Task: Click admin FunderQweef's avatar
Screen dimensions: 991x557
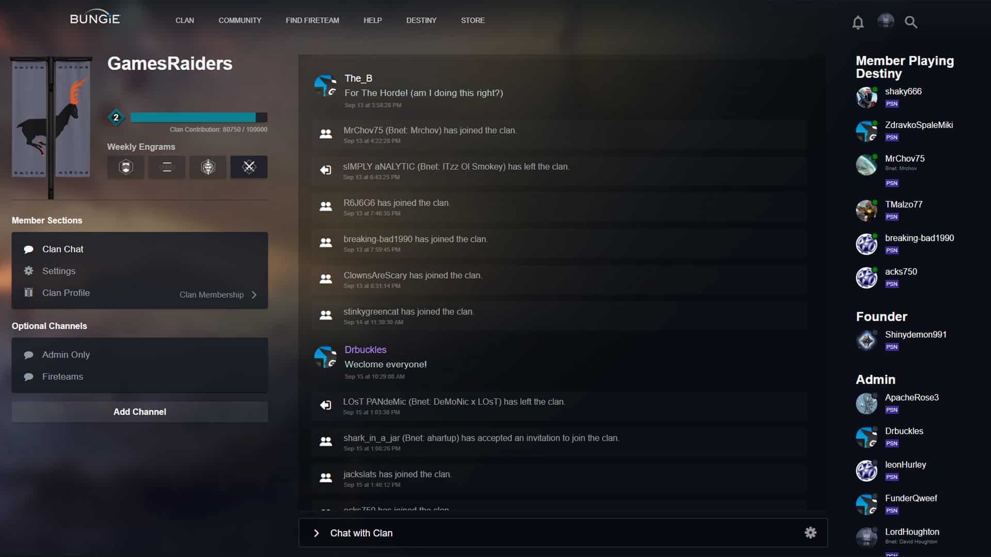Action: coord(867,504)
